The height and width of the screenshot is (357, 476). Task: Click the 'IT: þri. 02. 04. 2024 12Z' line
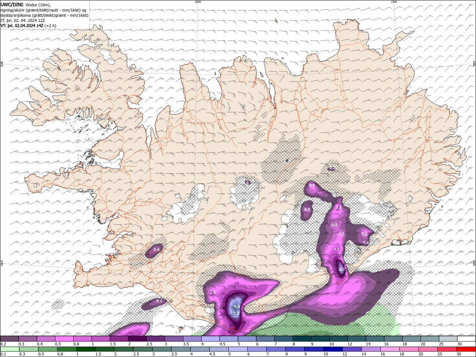click(22, 20)
